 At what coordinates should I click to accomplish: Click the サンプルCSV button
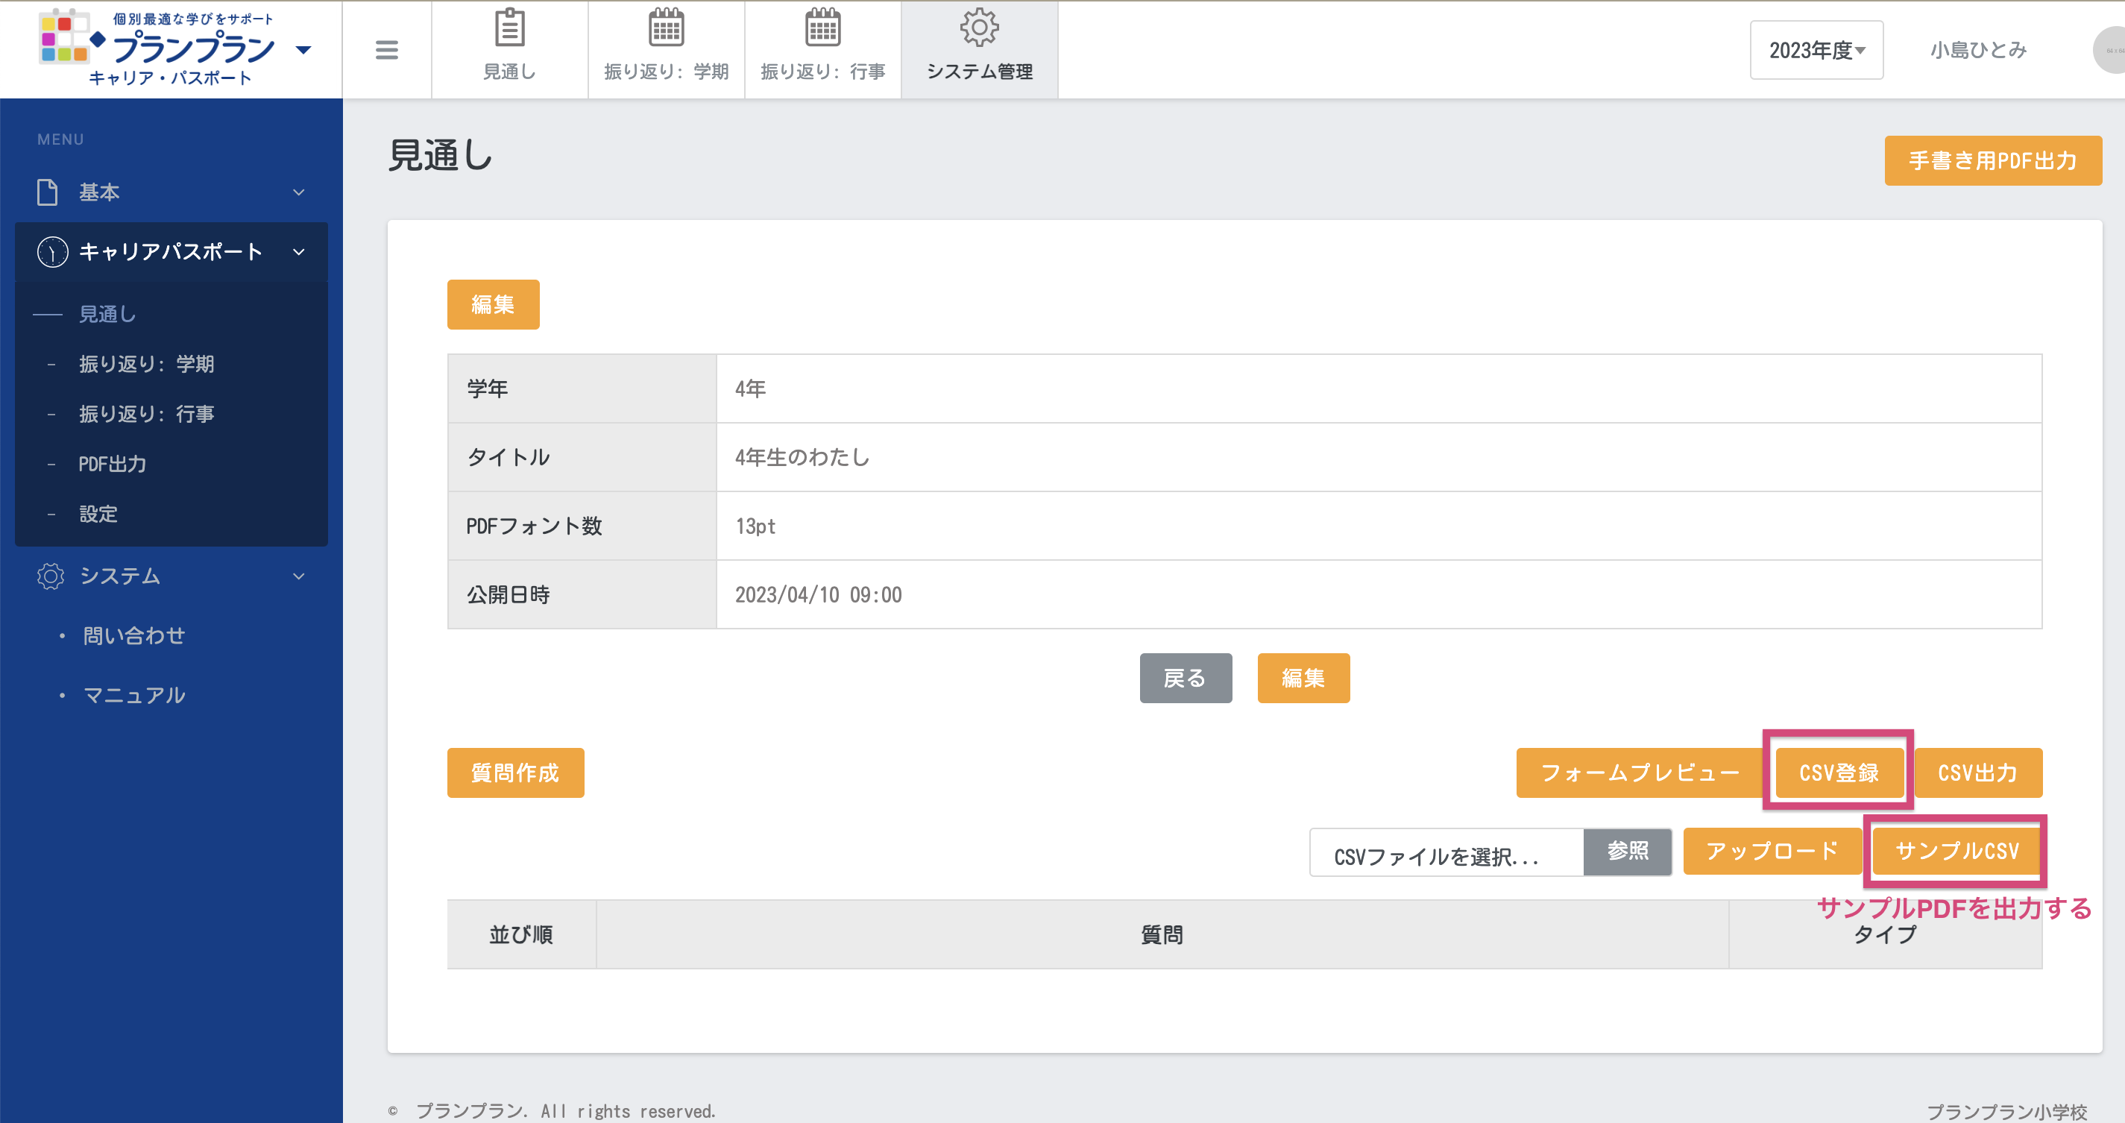point(1956,851)
